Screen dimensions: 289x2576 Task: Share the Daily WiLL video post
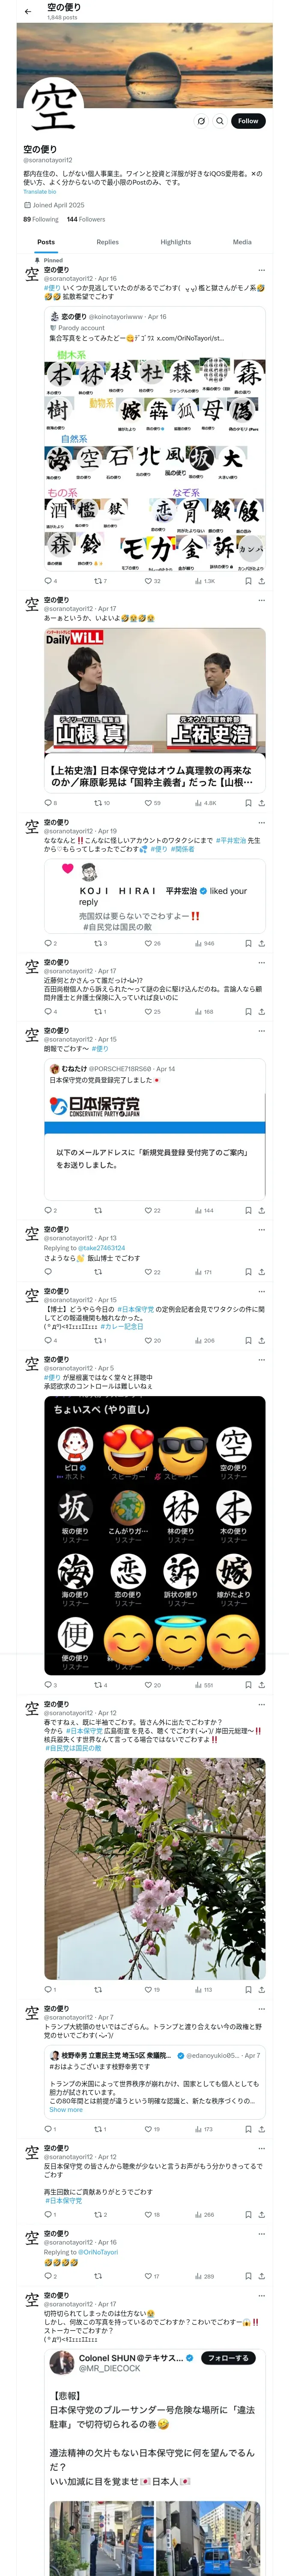[x=262, y=803]
